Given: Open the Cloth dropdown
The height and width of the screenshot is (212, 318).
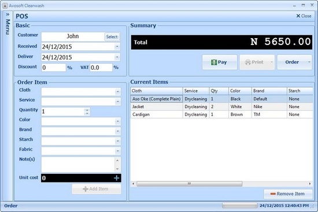Looking at the screenshot, I should tap(117, 92).
